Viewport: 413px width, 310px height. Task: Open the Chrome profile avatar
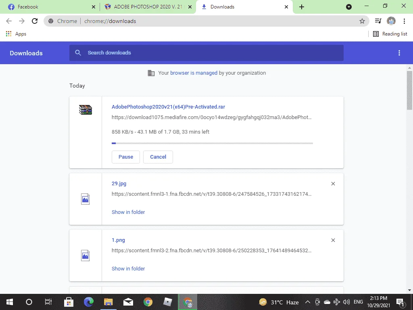pos(391,21)
